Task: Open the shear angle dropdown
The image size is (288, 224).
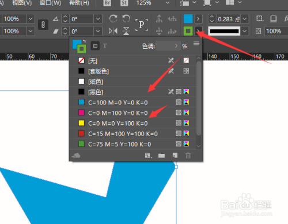Action: [98, 31]
